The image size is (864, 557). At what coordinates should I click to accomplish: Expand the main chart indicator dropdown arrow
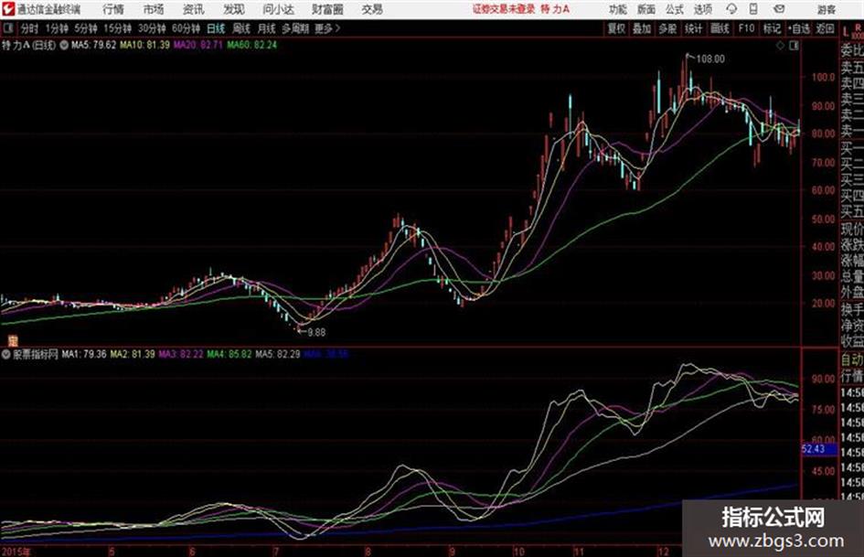(x=63, y=45)
